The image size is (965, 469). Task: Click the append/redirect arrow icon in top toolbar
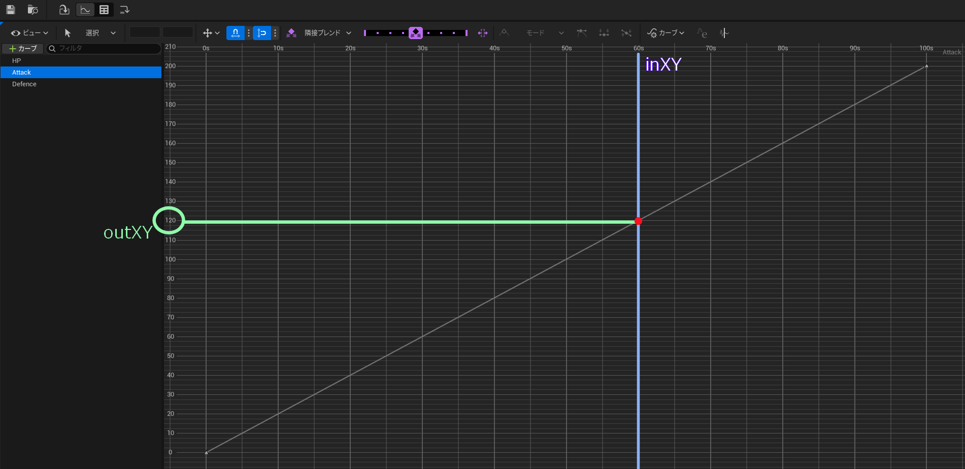[x=125, y=10]
